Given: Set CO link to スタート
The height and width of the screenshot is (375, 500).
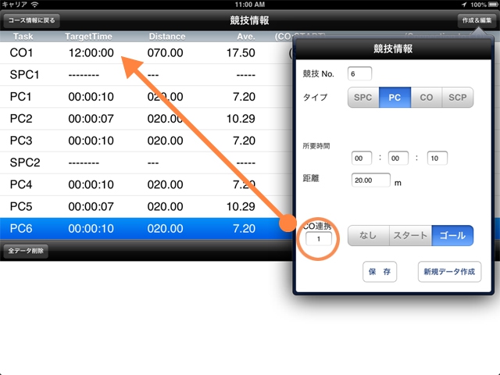Looking at the screenshot, I should [410, 235].
